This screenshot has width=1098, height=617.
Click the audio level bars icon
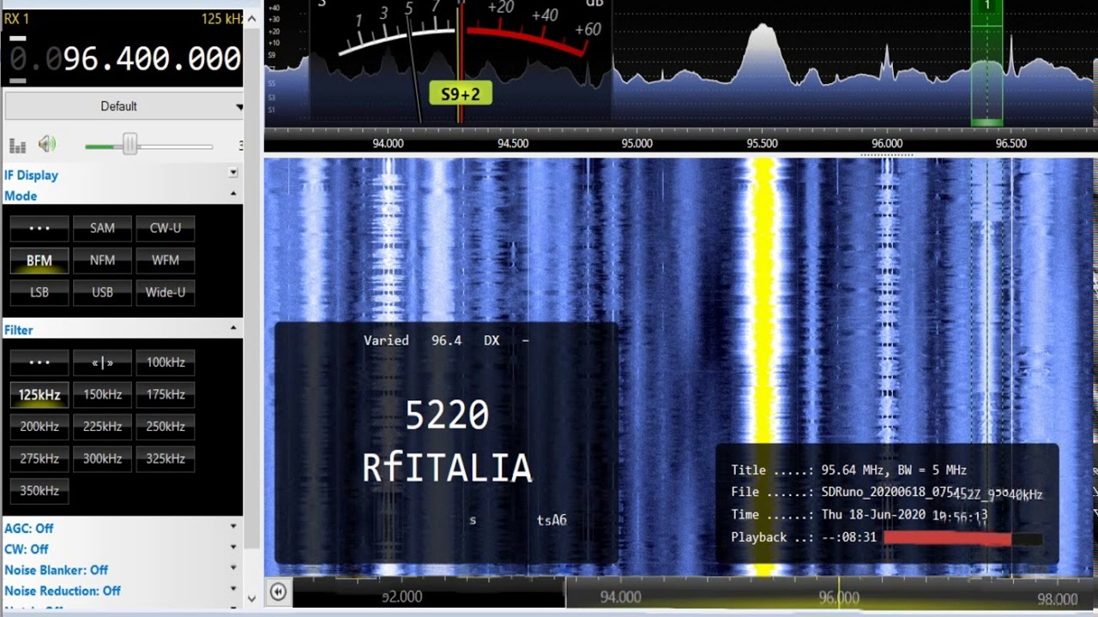pyautogui.click(x=17, y=146)
